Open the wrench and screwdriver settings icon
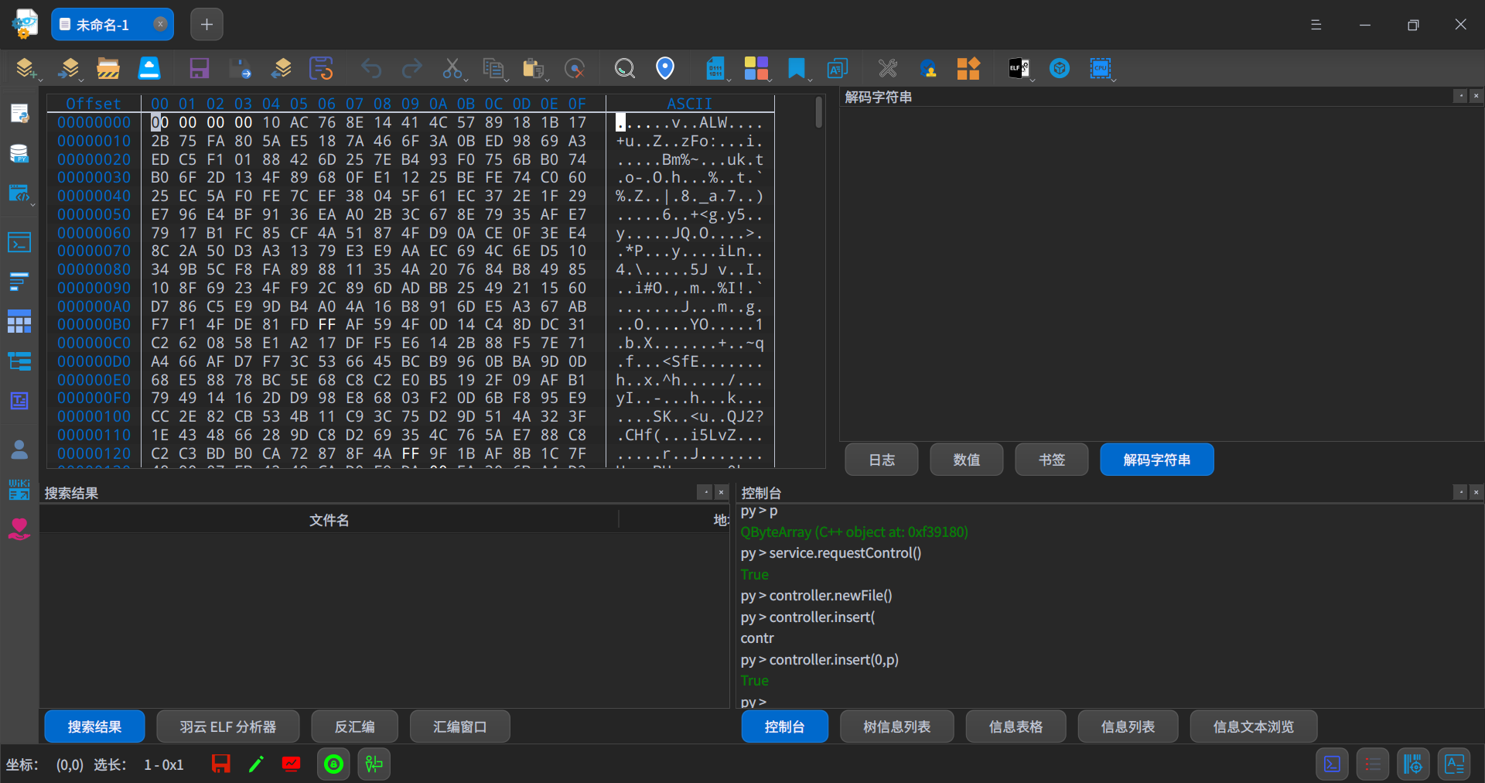 point(887,69)
